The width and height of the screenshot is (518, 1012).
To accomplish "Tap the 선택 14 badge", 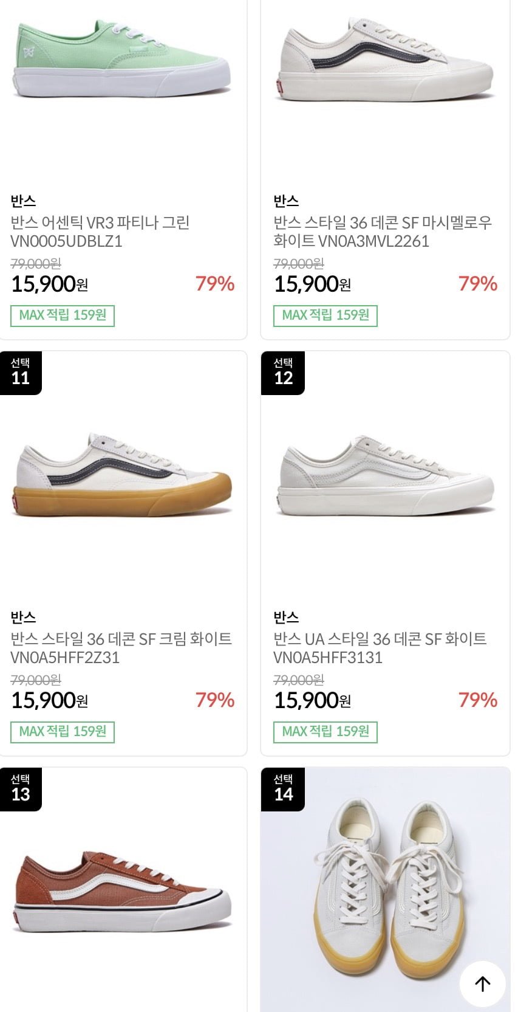I will [283, 788].
